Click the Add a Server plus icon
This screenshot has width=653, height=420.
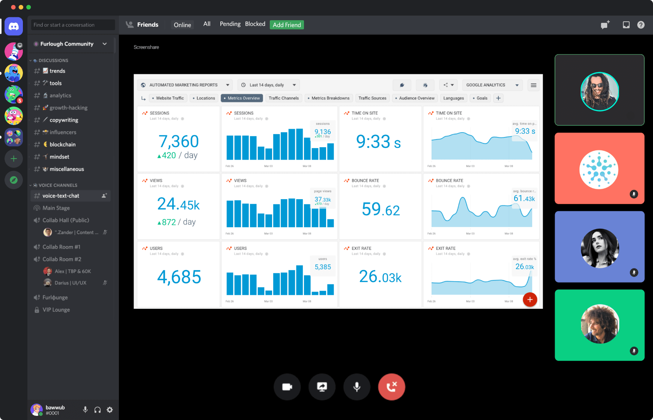(14, 159)
